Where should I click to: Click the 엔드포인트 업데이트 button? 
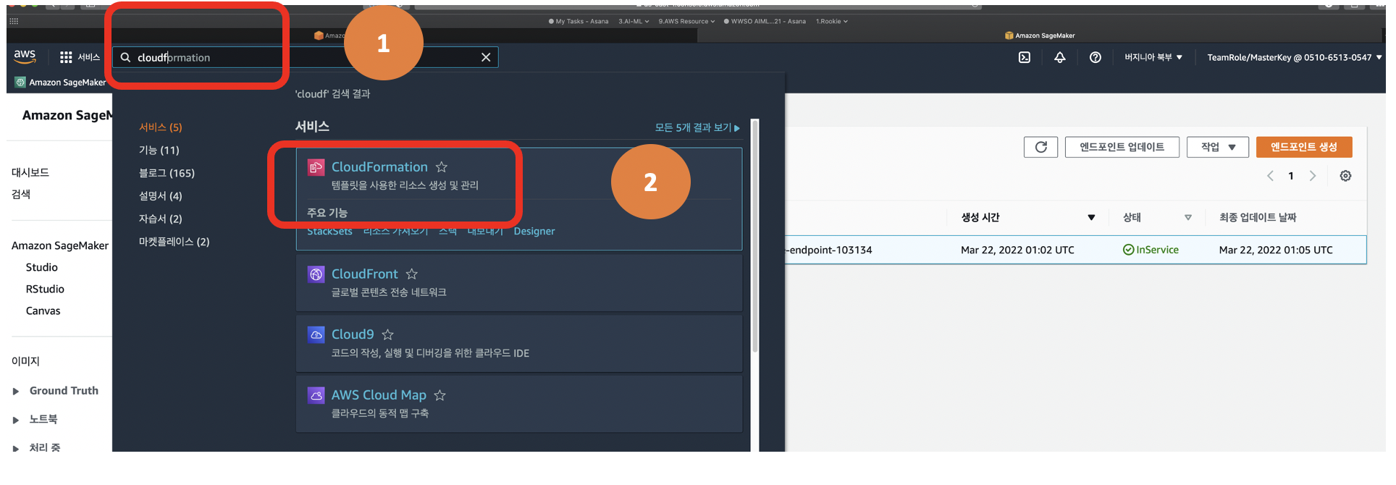tap(1122, 147)
